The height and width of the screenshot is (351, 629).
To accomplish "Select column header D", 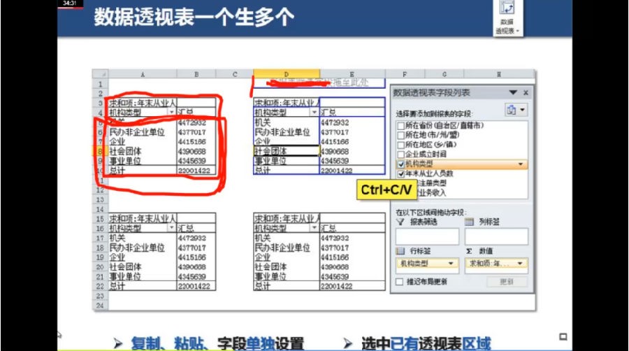I will [x=287, y=74].
